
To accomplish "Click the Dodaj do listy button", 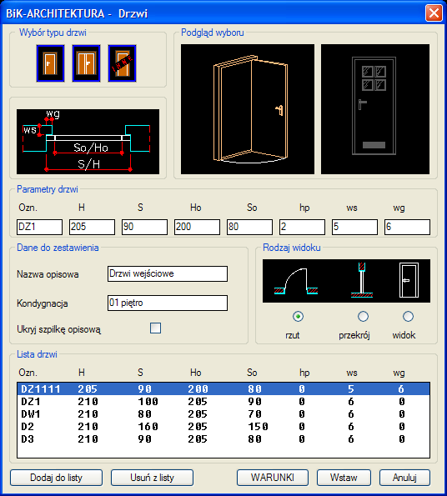I will (x=57, y=478).
